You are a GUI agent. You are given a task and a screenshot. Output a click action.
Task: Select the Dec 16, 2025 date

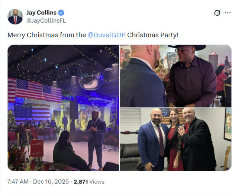point(51,182)
